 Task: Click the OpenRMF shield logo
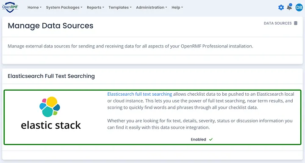coord(10,7)
